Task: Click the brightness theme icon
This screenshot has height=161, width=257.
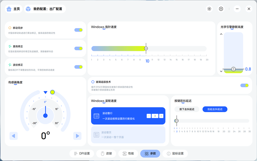Action: 209,9
